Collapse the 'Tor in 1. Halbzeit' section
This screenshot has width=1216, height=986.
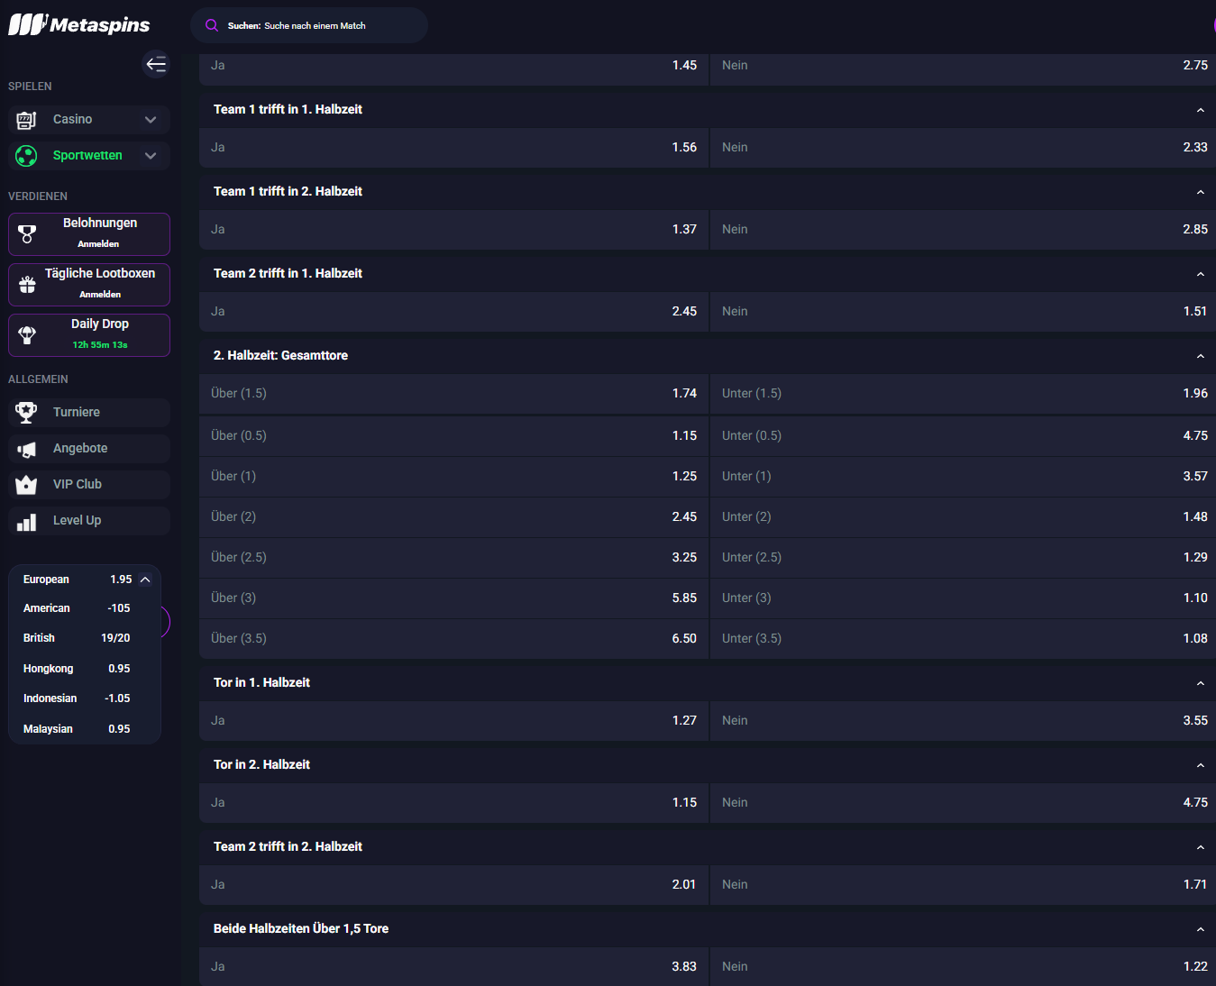click(1200, 683)
